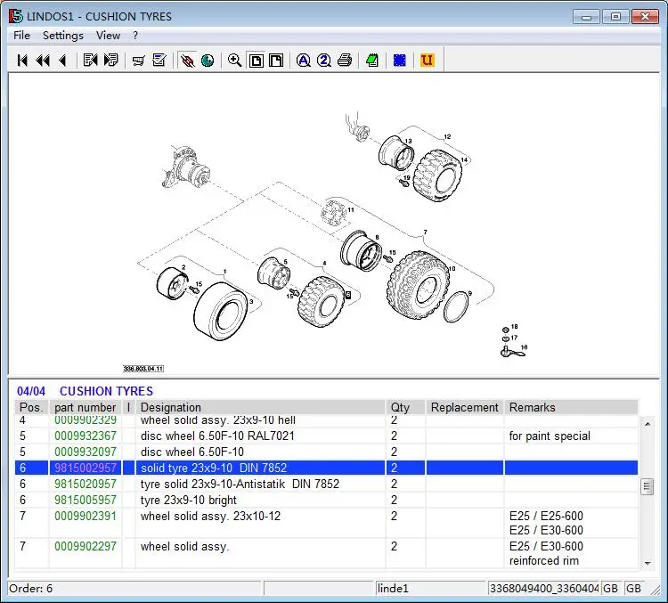The image size is (668, 603).
Task: Click part number 0009902391 link
Action: 86,517
